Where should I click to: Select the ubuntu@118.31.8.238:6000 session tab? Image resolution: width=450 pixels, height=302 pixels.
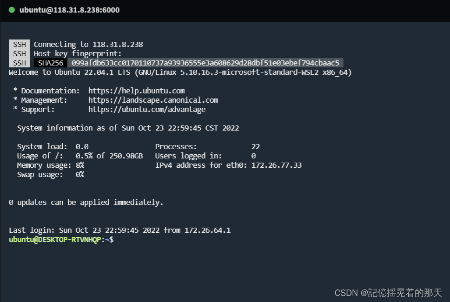[69, 10]
